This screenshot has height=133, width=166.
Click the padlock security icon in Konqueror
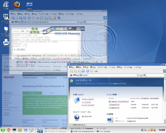tap(55, 18)
